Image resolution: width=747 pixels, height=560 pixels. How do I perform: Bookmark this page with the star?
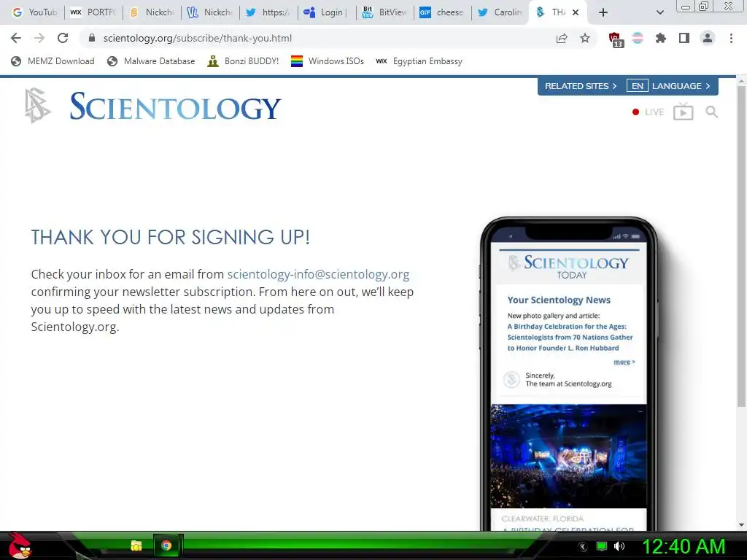pos(585,38)
